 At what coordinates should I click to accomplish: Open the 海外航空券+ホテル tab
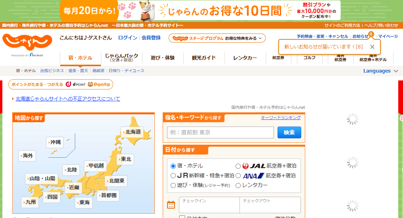[373, 58]
